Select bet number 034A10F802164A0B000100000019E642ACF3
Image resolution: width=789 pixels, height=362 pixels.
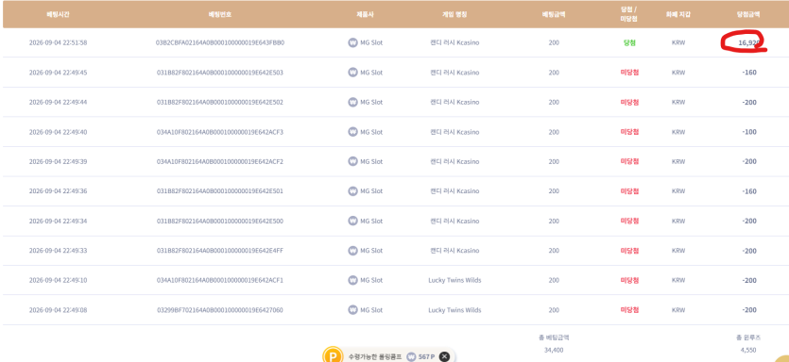(220, 132)
